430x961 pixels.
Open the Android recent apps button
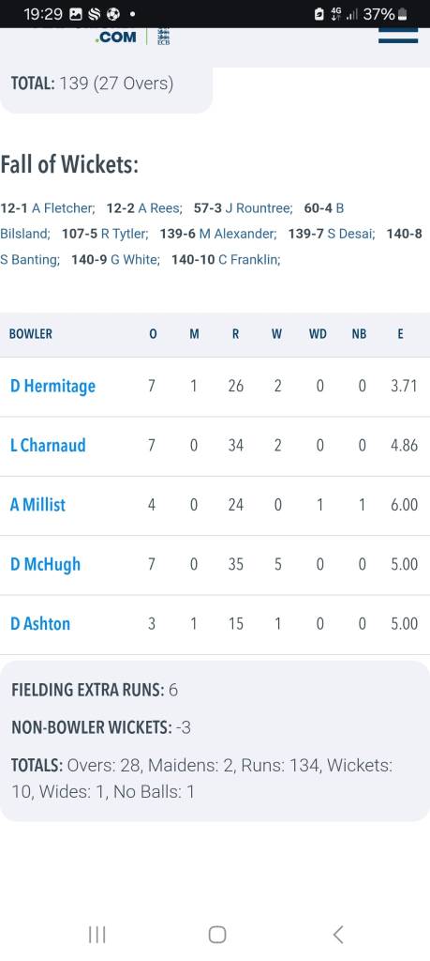(x=96, y=934)
